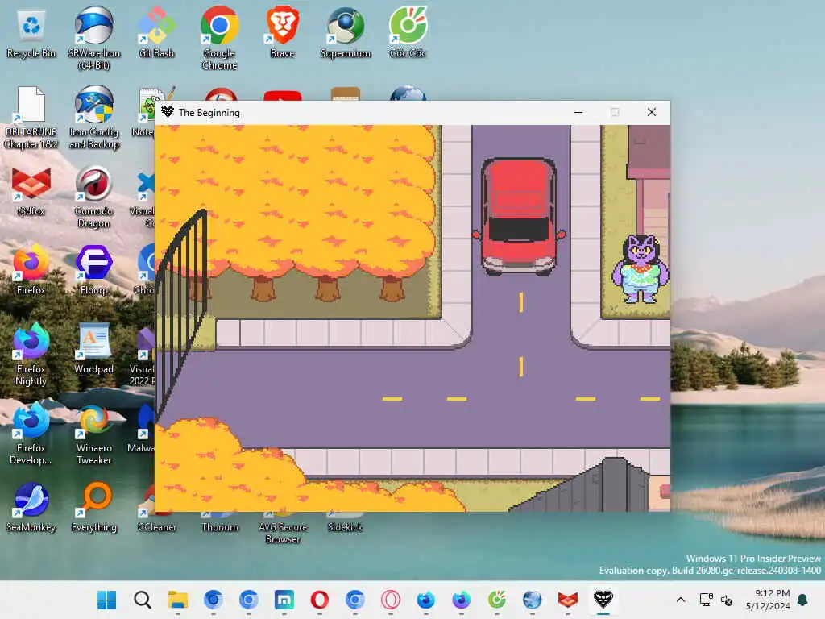Click the red Opera taskbar icon

319,600
